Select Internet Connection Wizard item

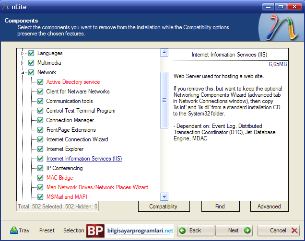point(77,139)
